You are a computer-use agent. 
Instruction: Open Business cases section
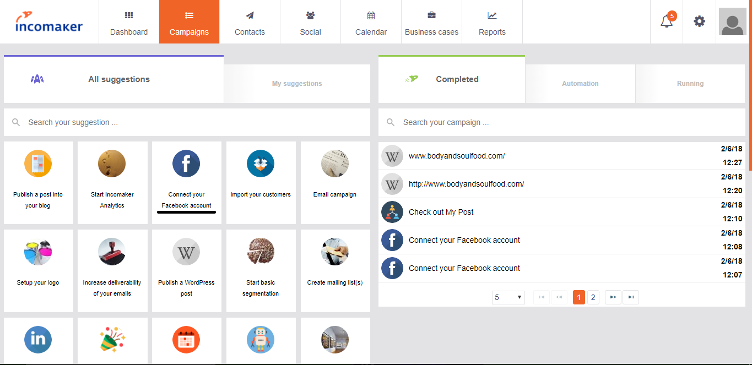pos(431,22)
